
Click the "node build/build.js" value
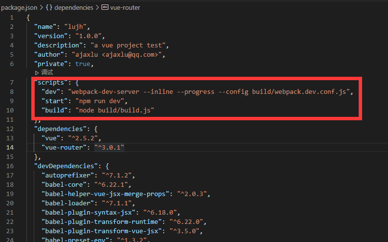[x=115, y=110]
